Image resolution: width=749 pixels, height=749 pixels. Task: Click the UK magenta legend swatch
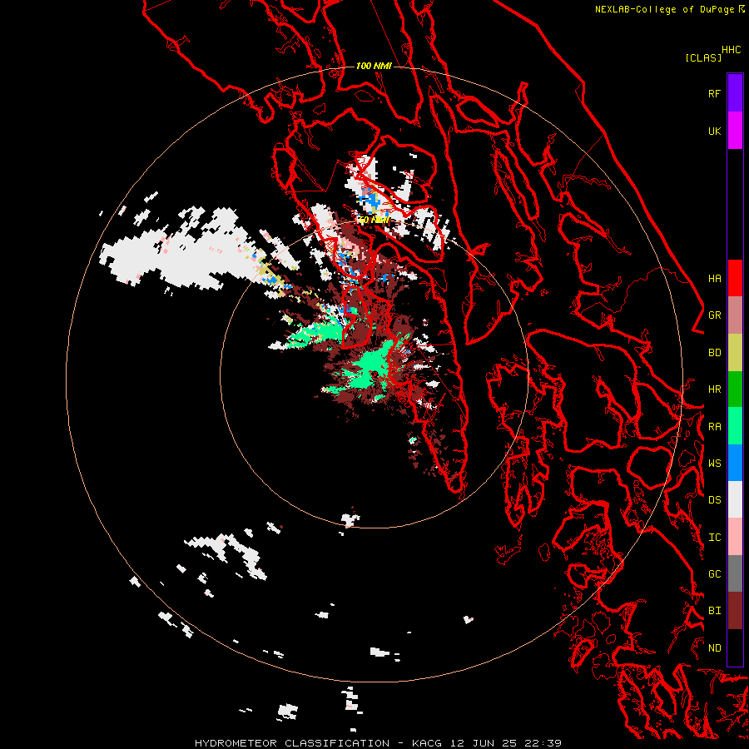pyautogui.click(x=735, y=131)
